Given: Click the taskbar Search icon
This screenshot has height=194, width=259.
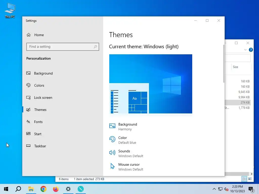Looking at the screenshot, I should point(18,189).
